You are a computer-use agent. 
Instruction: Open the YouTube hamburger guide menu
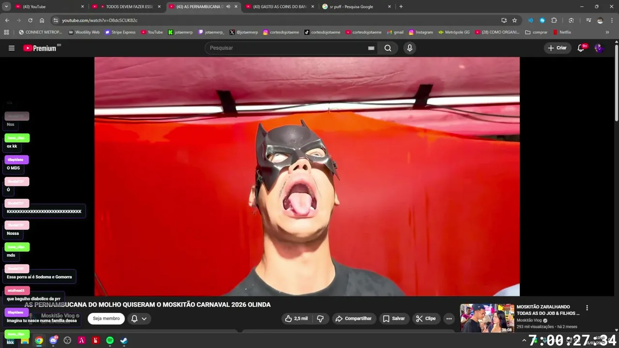pos(12,48)
